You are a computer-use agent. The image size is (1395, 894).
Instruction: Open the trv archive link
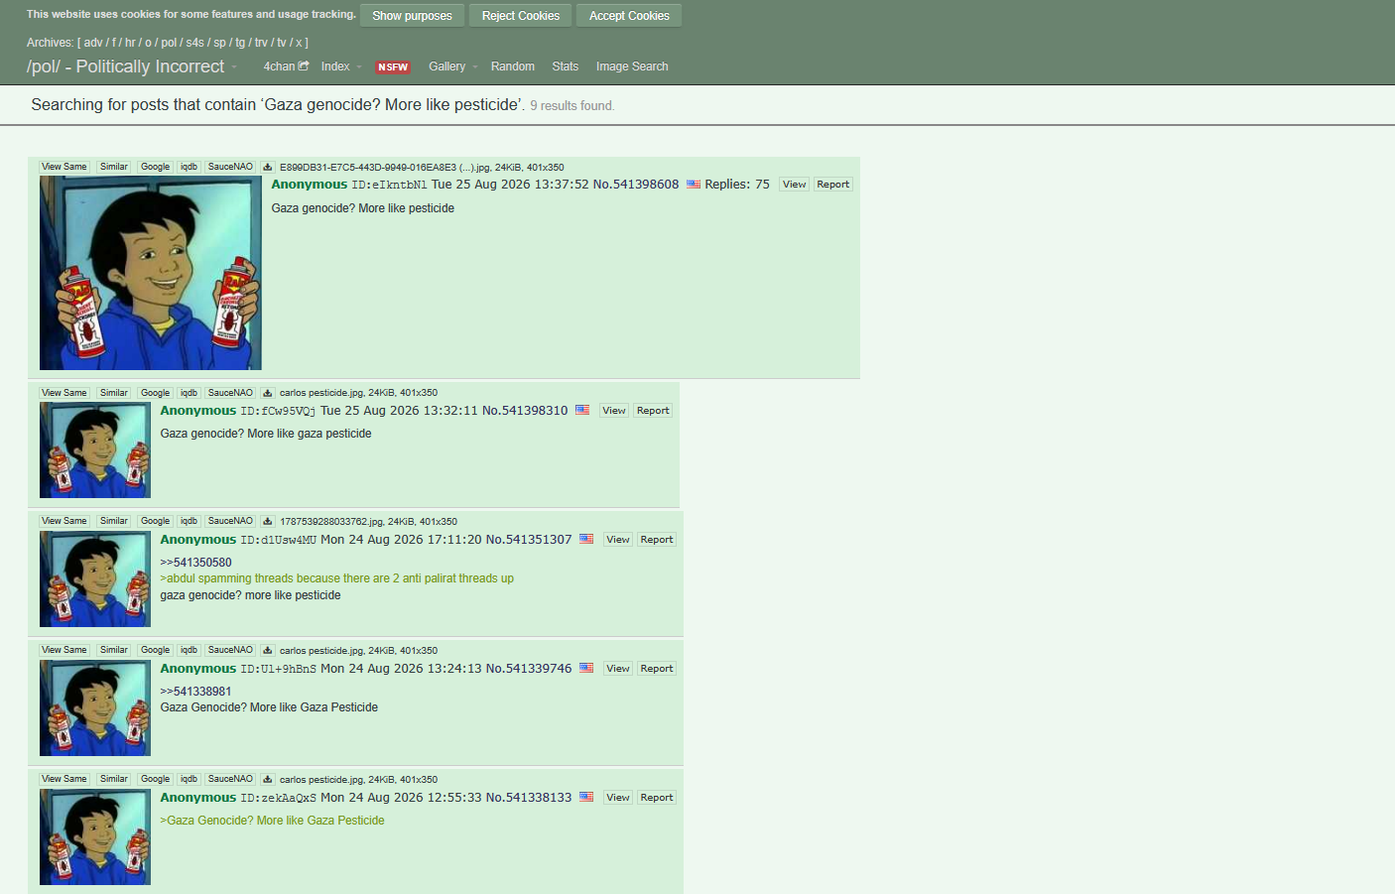(261, 43)
